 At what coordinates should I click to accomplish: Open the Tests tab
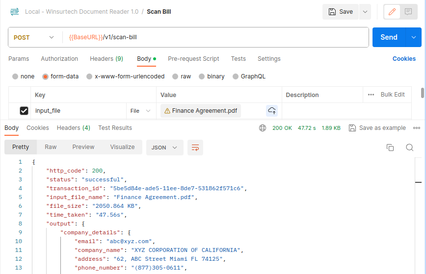click(x=238, y=59)
